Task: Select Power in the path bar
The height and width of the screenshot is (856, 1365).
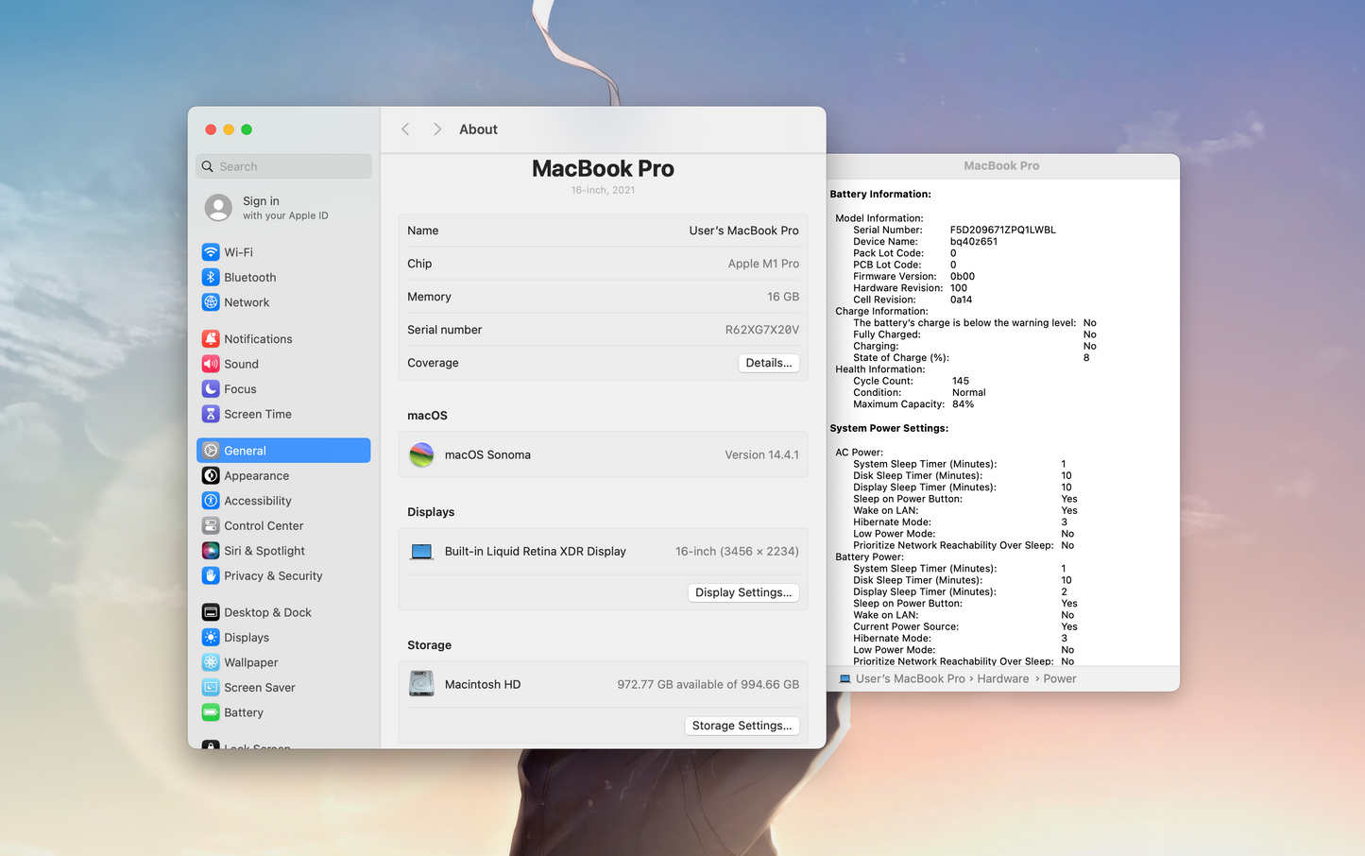Action: (1060, 678)
